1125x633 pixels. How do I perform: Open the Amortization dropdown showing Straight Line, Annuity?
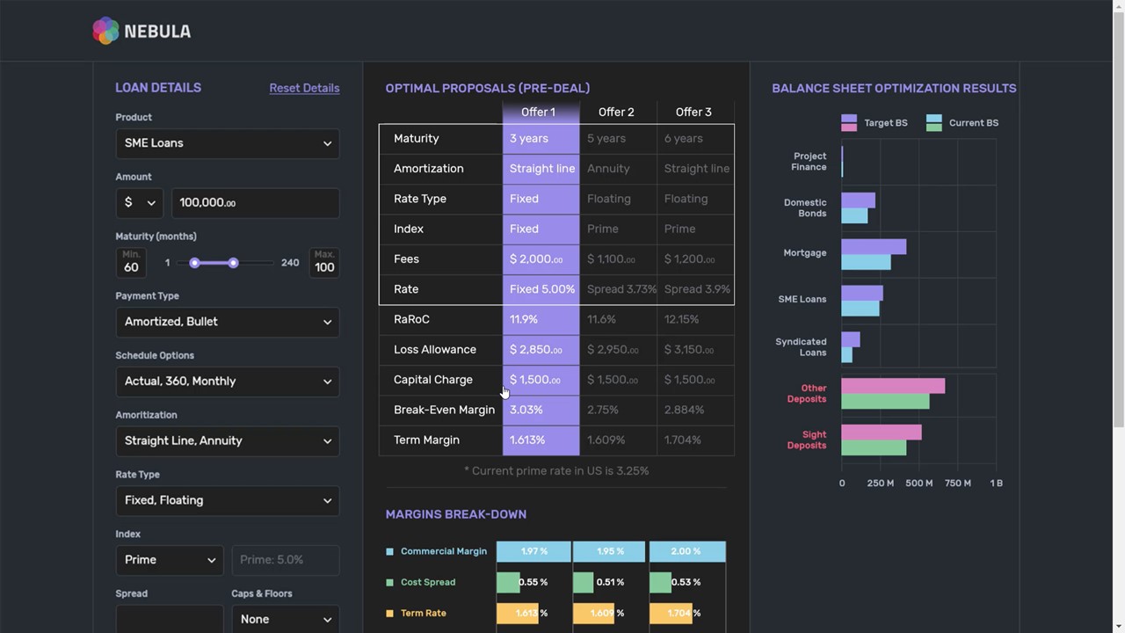pos(227,441)
